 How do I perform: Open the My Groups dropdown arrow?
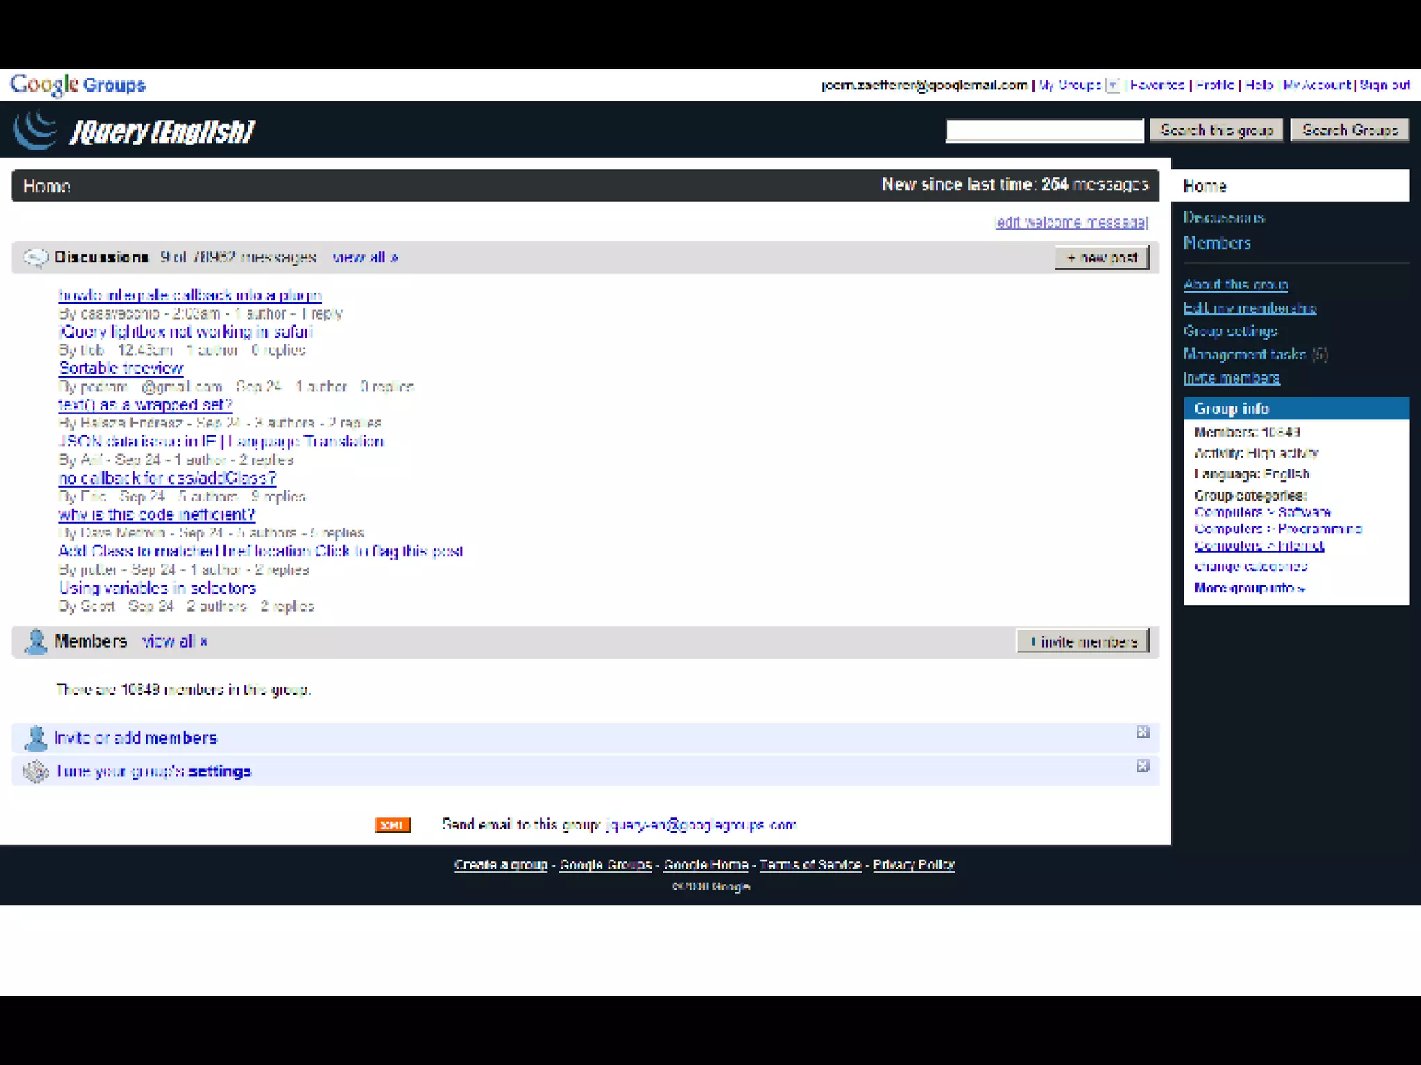pyautogui.click(x=1112, y=85)
